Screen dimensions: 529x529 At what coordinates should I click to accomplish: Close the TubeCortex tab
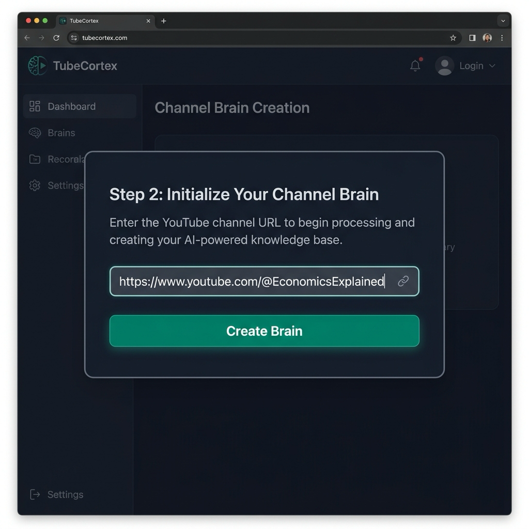148,21
